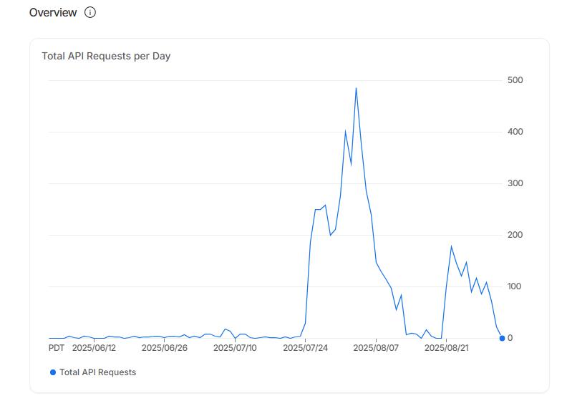
Task: Click the info icon beside Overview
Action: coord(90,12)
